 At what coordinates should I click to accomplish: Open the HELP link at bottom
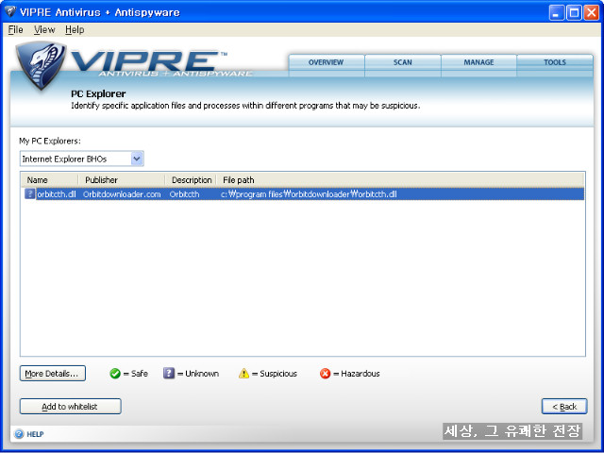[35, 434]
